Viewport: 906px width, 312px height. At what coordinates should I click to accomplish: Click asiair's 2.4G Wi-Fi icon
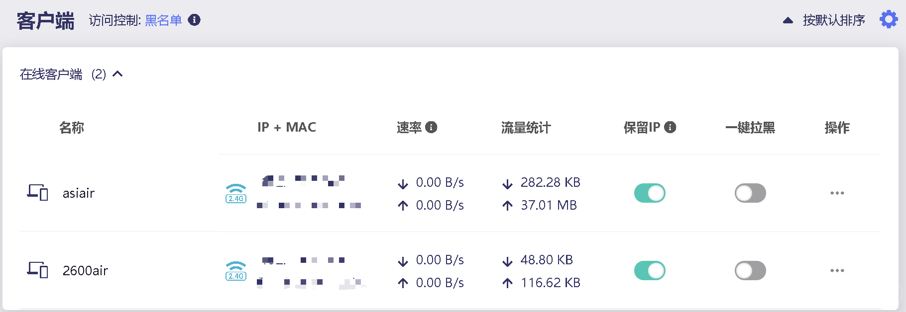(x=236, y=193)
